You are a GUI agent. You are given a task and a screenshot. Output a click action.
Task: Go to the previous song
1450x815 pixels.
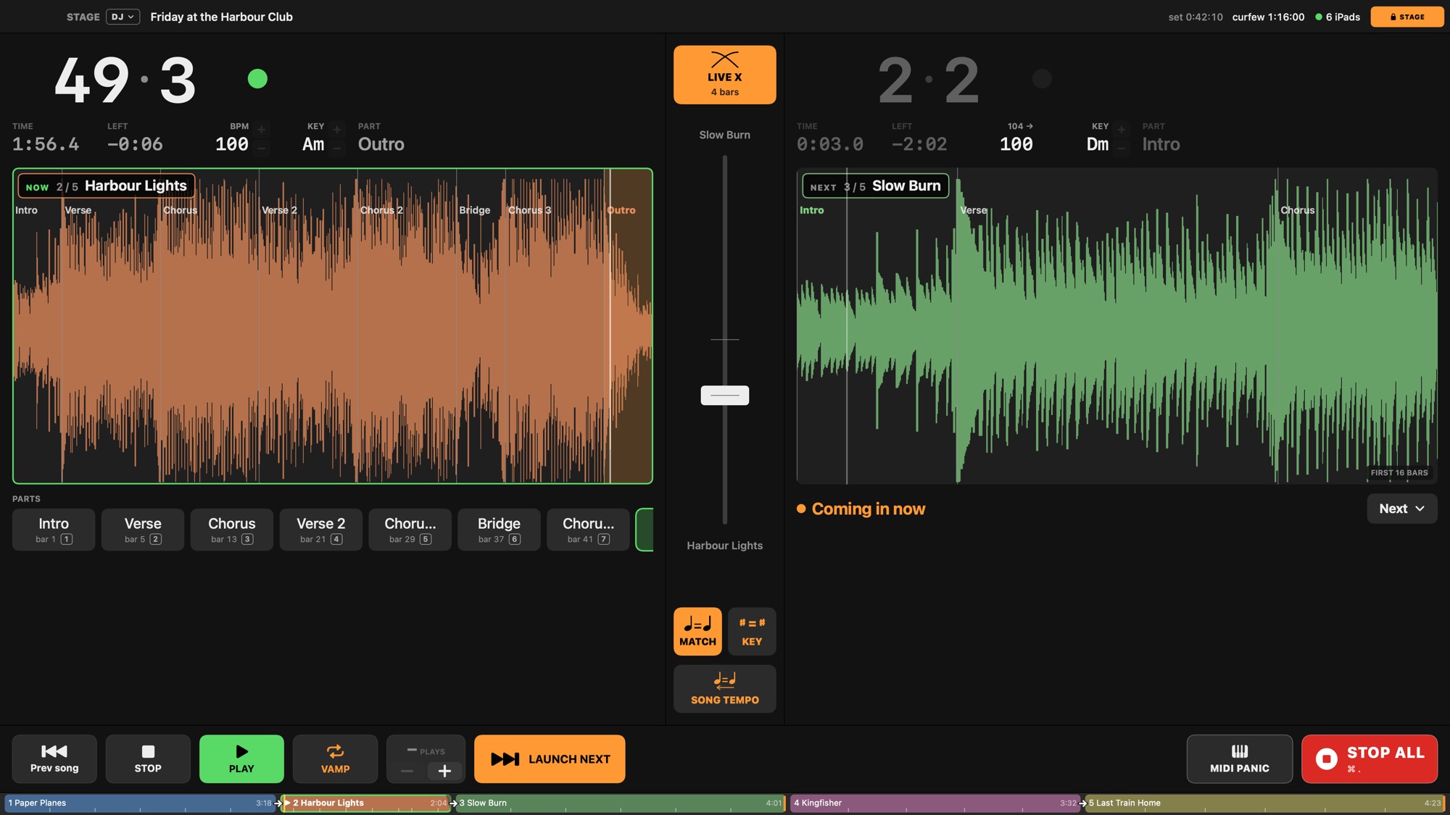54,758
